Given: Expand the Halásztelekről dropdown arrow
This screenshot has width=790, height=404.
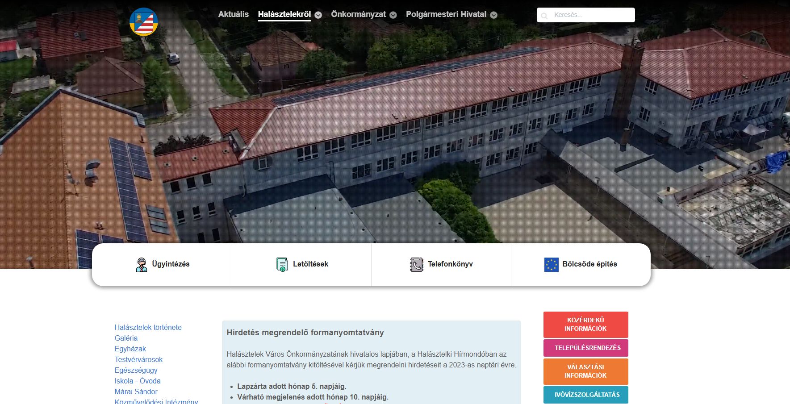Looking at the screenshot, I should (318, 15).
